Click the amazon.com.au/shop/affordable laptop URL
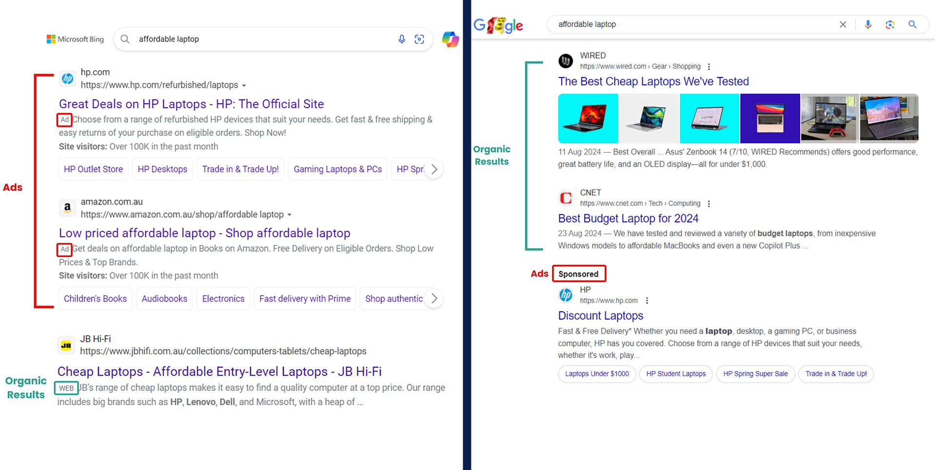This screenshot has height=470, width=935. point(182,214)
